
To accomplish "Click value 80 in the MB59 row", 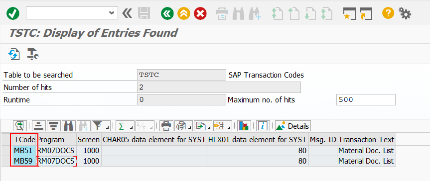I will coord(258,161).
